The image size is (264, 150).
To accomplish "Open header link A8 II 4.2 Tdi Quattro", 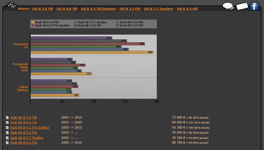I will (x=98, y=9).
